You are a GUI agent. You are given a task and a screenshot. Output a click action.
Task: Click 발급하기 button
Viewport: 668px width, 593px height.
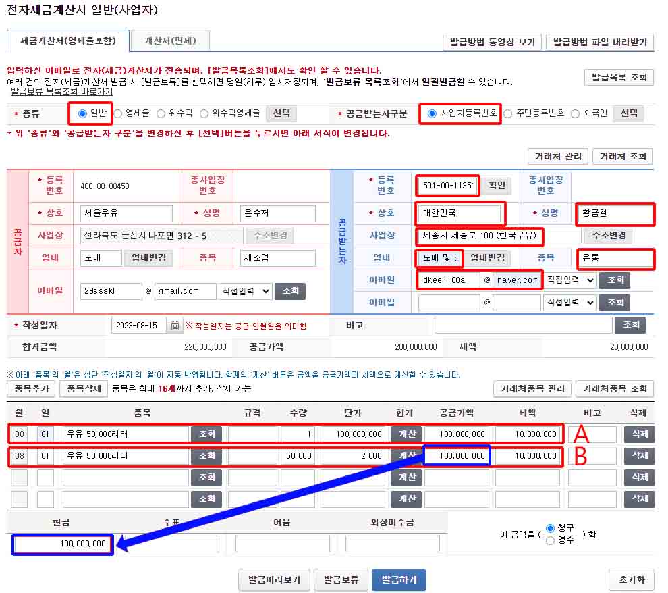(399, 580)
